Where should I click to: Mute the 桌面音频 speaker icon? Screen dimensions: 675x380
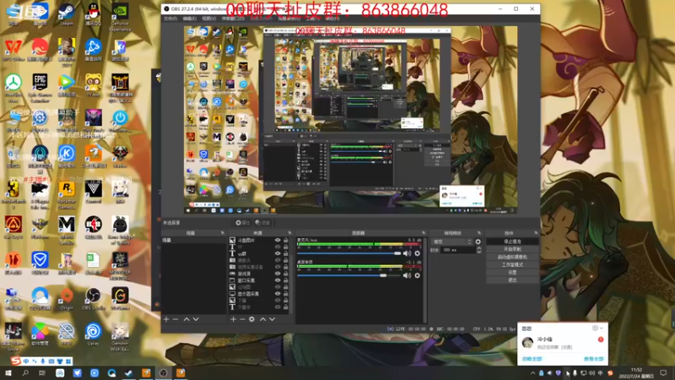[407, 275]
